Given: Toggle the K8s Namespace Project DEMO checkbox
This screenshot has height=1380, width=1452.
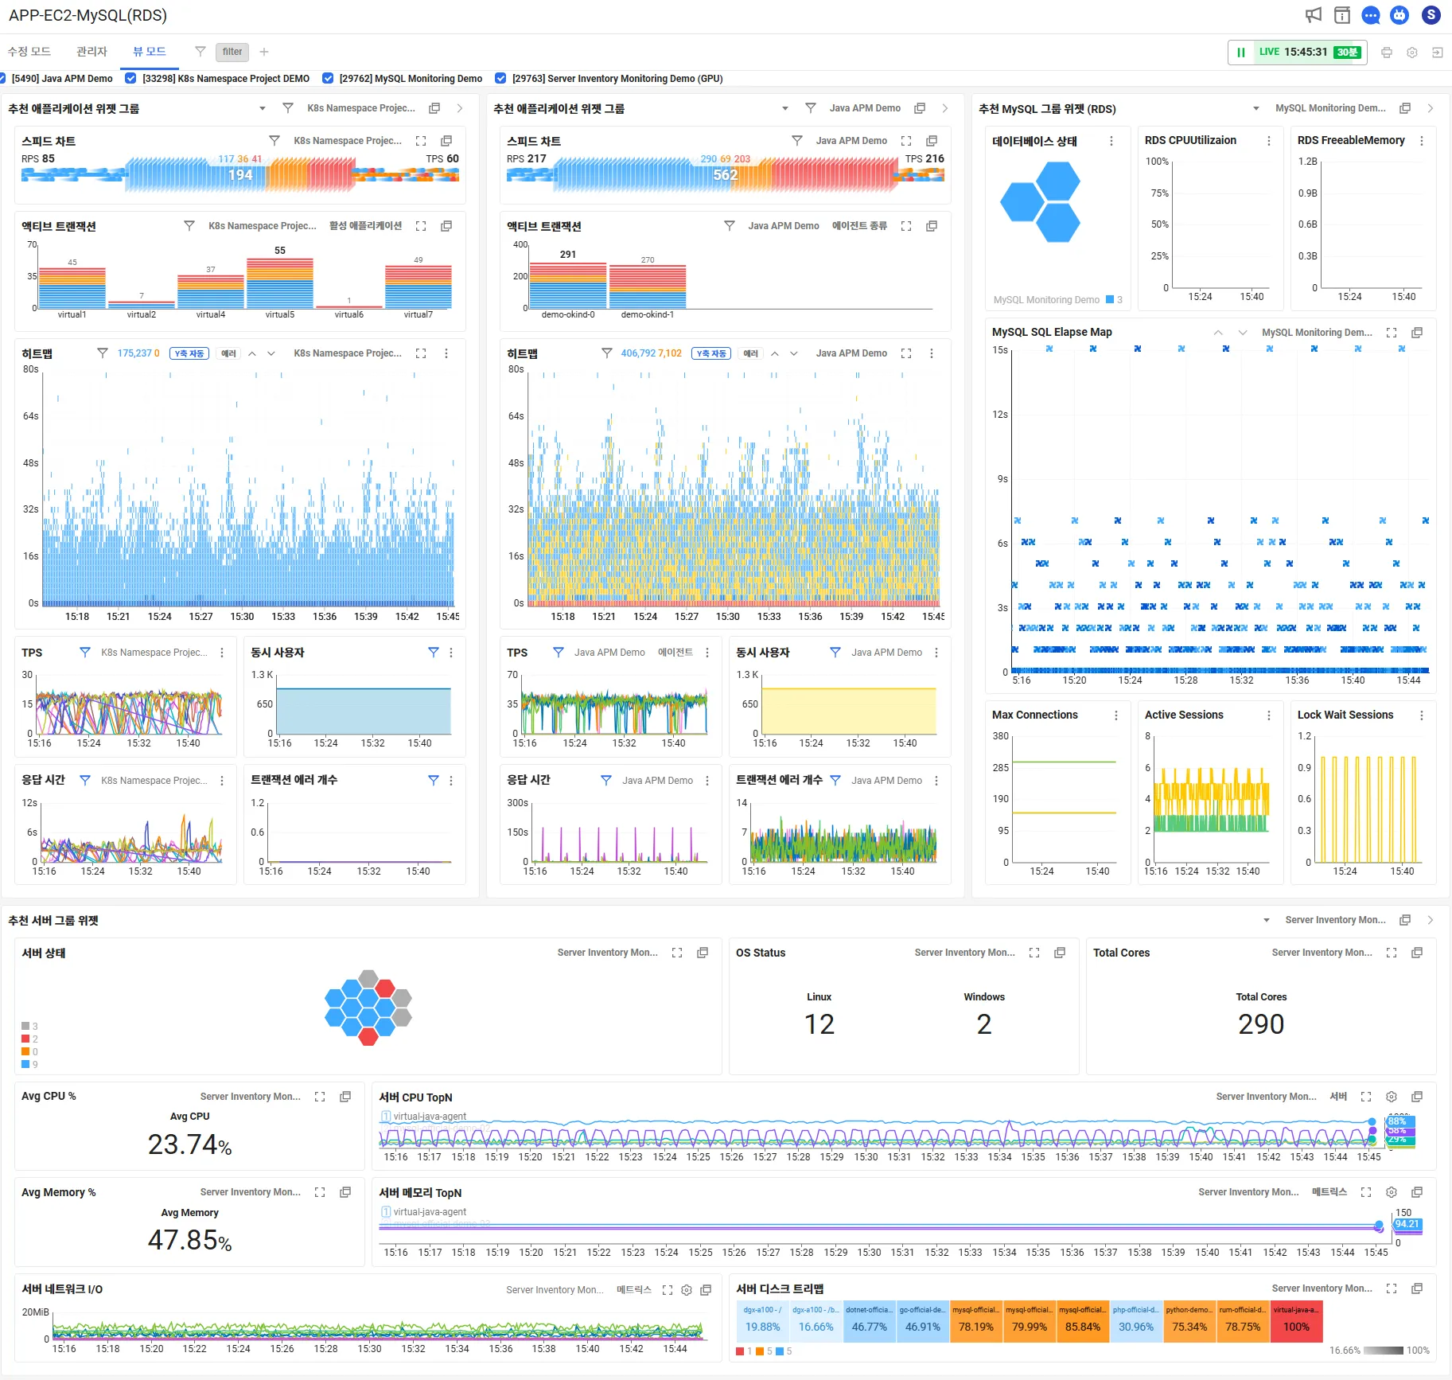Looking at the screenshot, I should 130,78.
